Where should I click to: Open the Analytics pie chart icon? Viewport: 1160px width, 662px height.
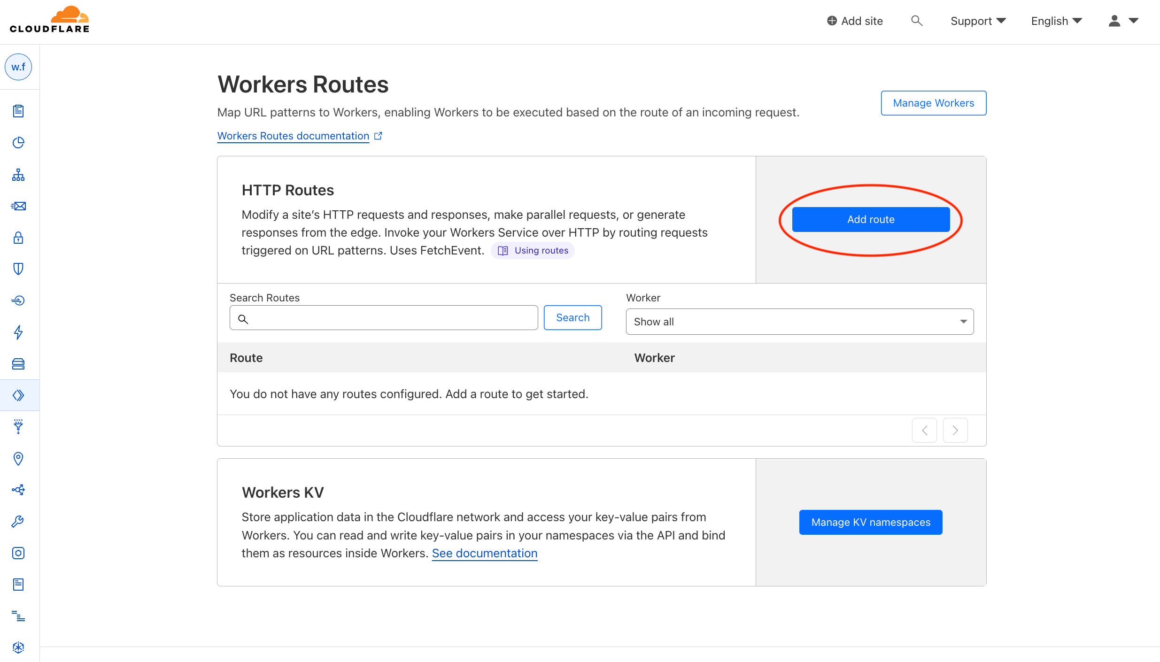point(18,143)
